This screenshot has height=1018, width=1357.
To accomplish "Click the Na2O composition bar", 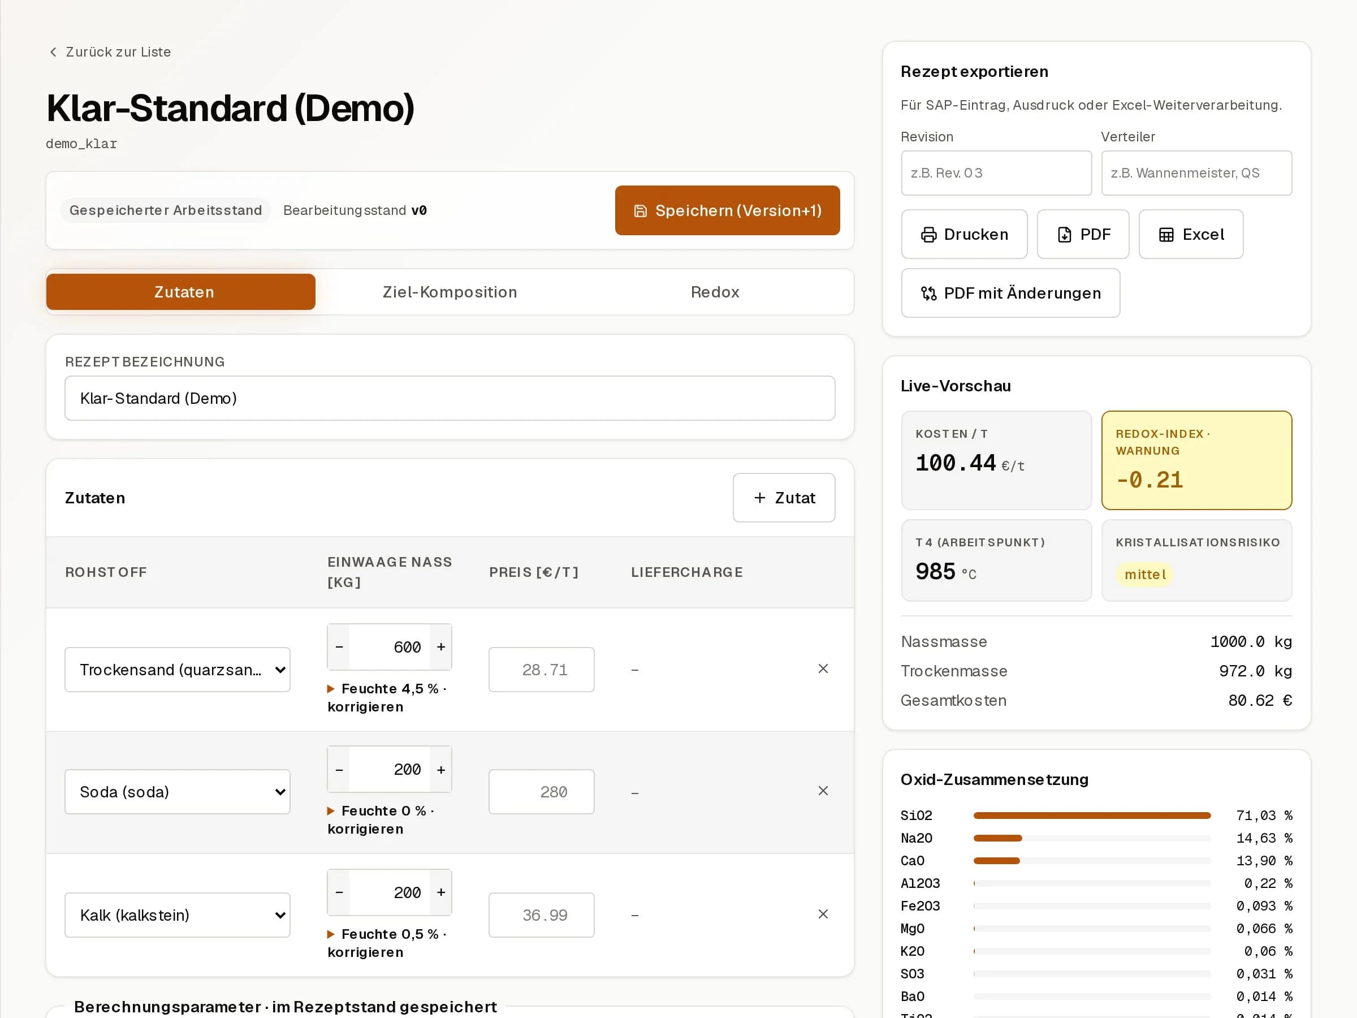I will (x=1092, y=838).
